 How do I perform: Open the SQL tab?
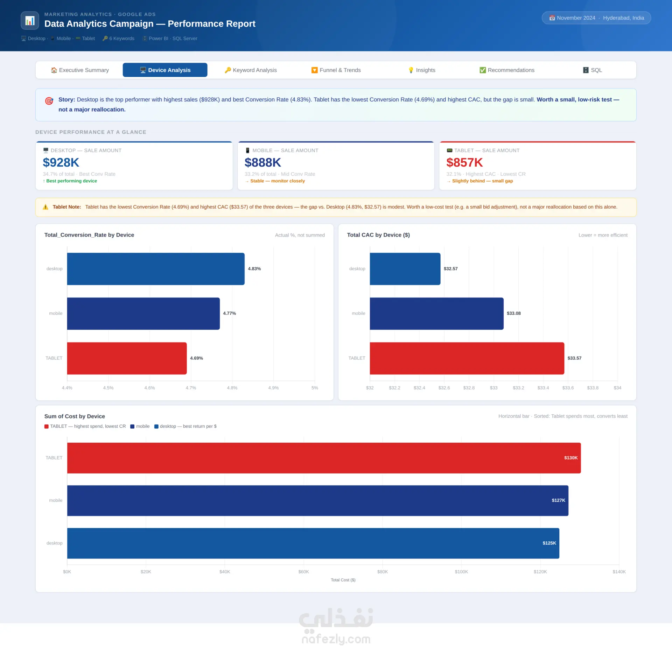(x=593, y=70)
